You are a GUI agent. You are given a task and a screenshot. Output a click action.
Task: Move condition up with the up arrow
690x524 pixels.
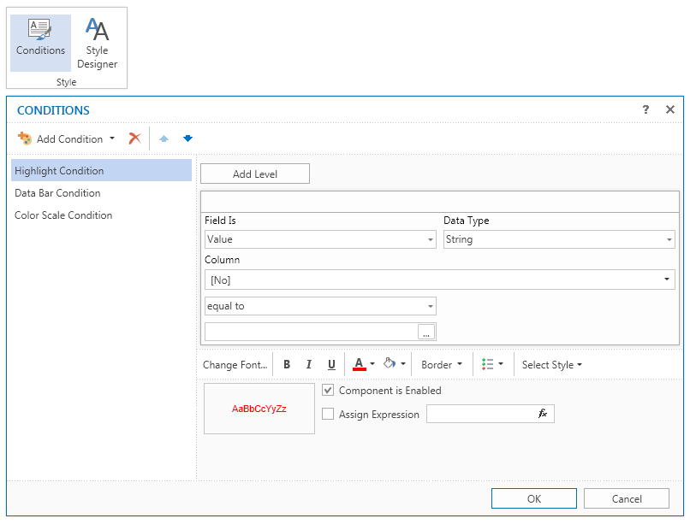[164, 138]
